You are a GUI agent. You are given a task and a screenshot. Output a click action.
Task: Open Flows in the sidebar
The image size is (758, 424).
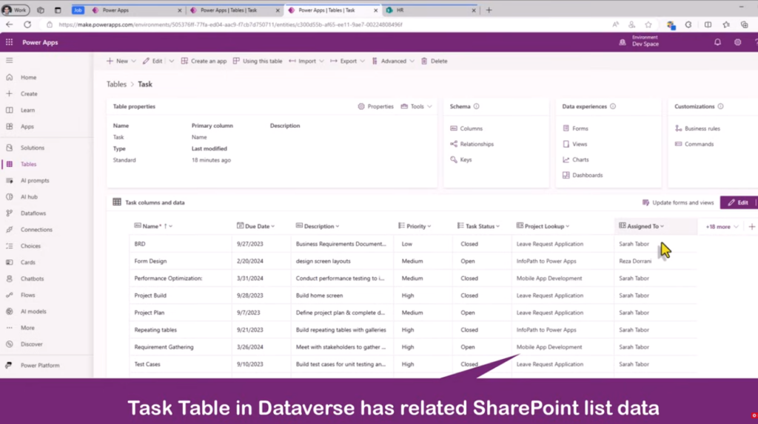[28, 295]
